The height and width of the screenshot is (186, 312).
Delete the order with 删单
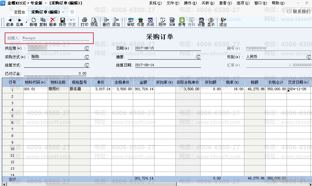pos(53,22)
